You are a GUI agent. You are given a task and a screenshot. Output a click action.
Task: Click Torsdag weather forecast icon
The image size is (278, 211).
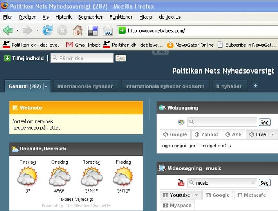(92, 176)
